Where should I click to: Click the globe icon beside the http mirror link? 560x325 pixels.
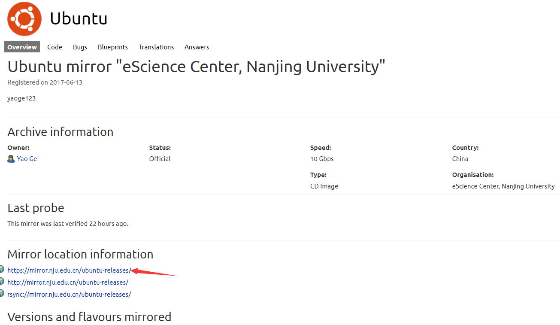2,282
